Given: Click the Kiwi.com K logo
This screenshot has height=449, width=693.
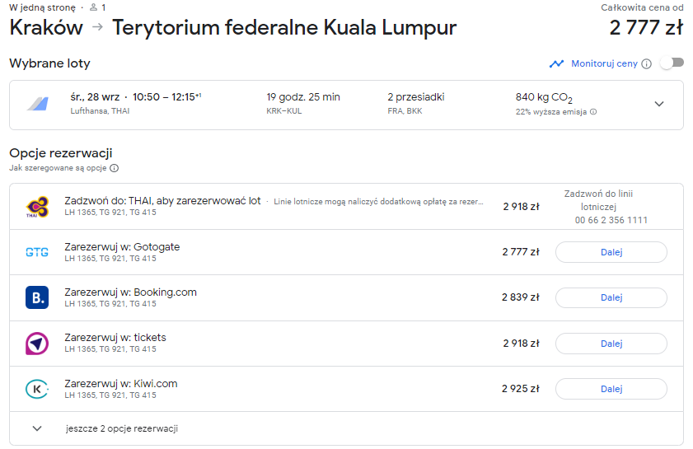Looking at the screenshot, I should (x=37, y=389).
